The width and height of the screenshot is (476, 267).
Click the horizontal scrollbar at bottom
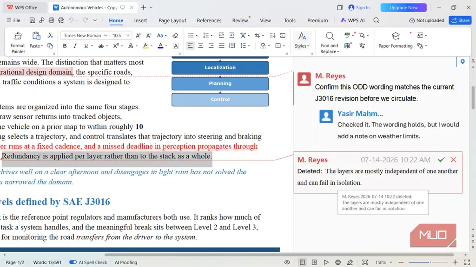[x=279, y=254]
